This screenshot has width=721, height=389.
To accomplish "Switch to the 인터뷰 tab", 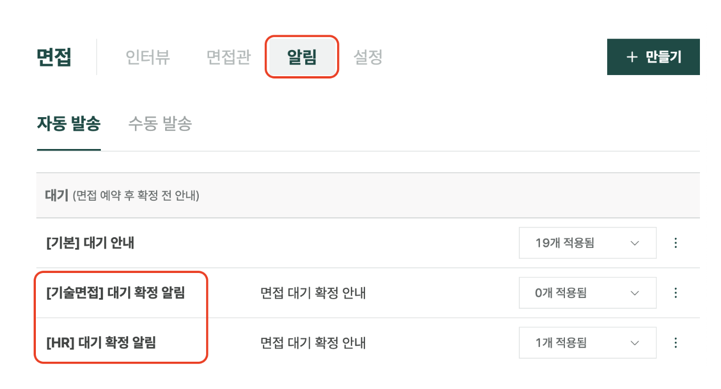I will click(148, 57).
